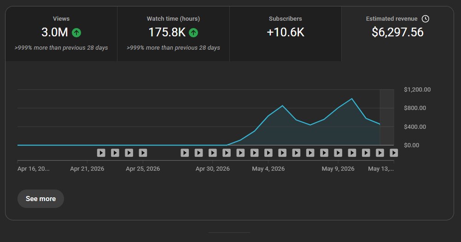
Task: Open the video marker for May 10
Action: pos(352,153)
